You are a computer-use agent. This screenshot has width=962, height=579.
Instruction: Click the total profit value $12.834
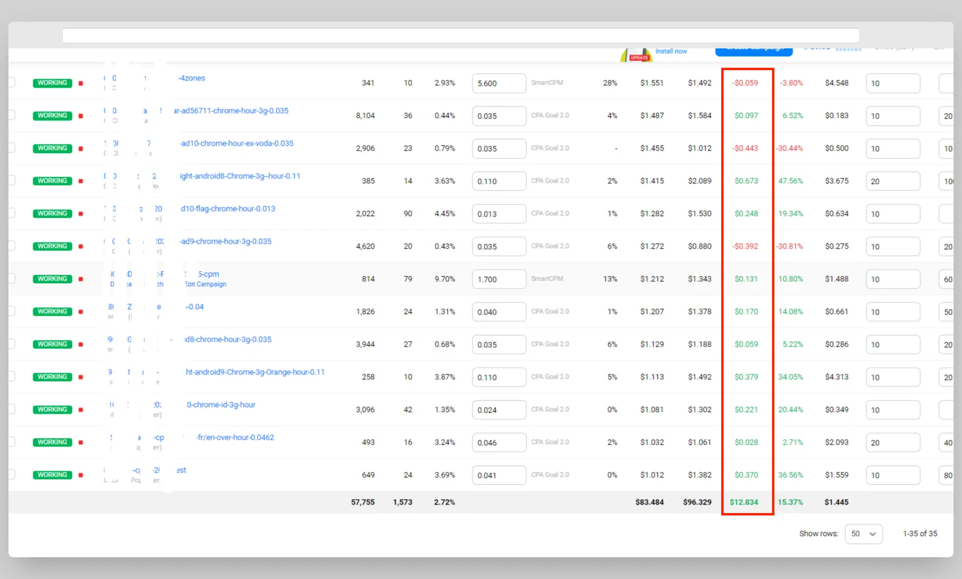tap(744, 502)
